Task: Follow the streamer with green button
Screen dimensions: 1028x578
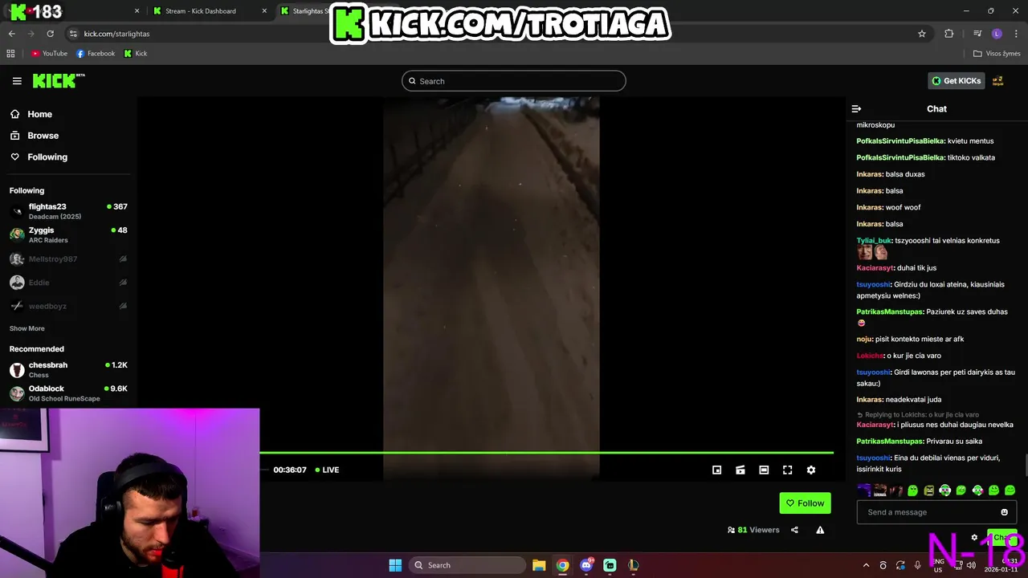Action: tap(805, 503)
